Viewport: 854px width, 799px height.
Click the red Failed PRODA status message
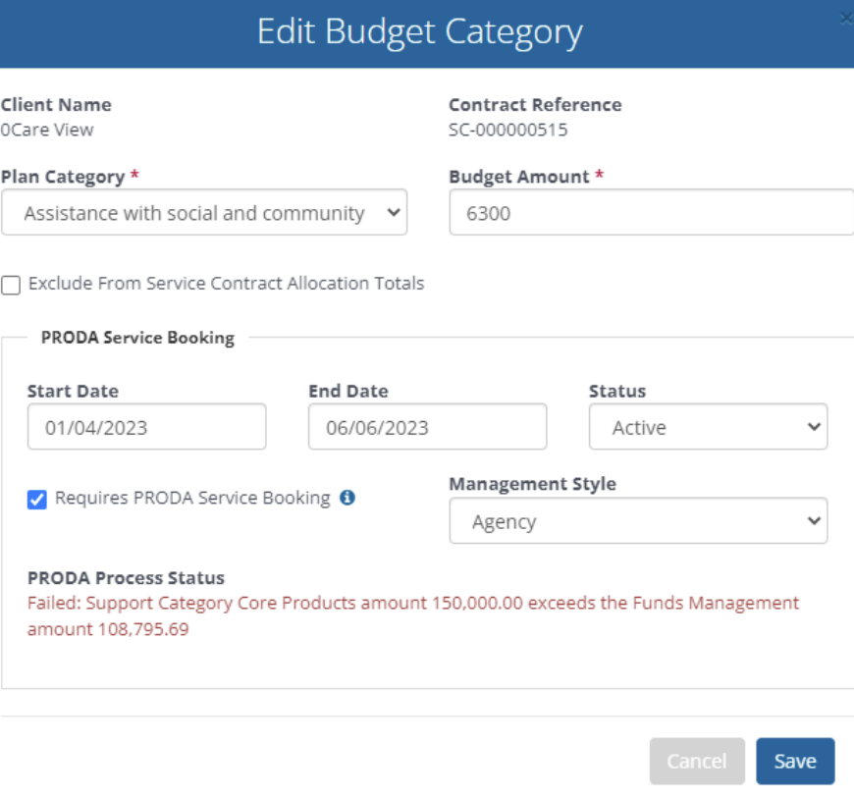(413, 616)
